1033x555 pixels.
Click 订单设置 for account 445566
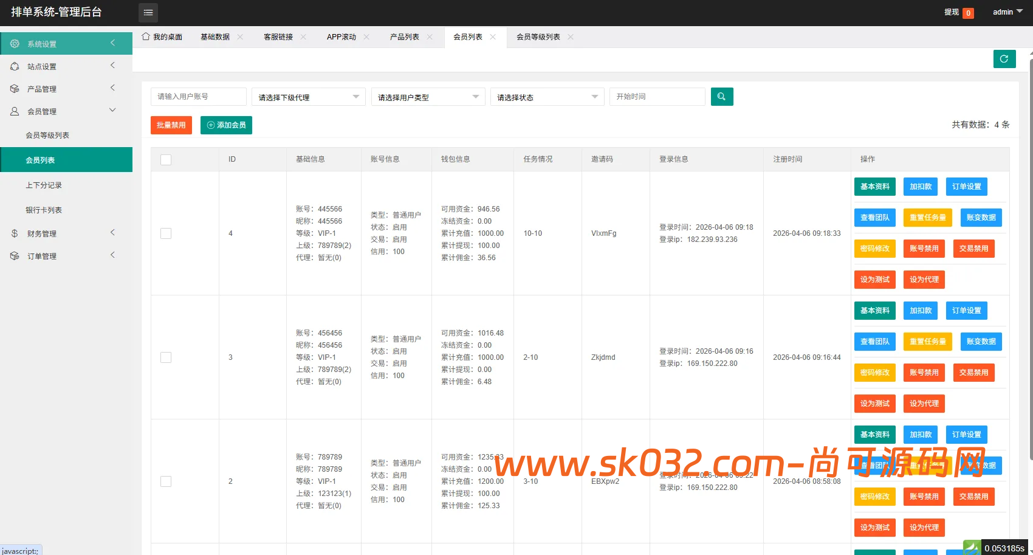pyautogui.click(x=967, y=187)
